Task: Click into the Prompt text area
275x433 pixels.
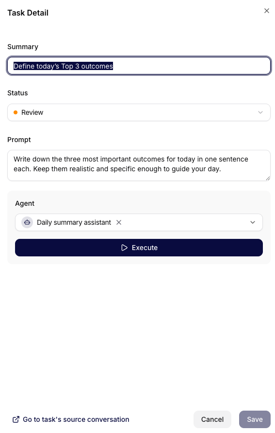Action: click(139, 165)
